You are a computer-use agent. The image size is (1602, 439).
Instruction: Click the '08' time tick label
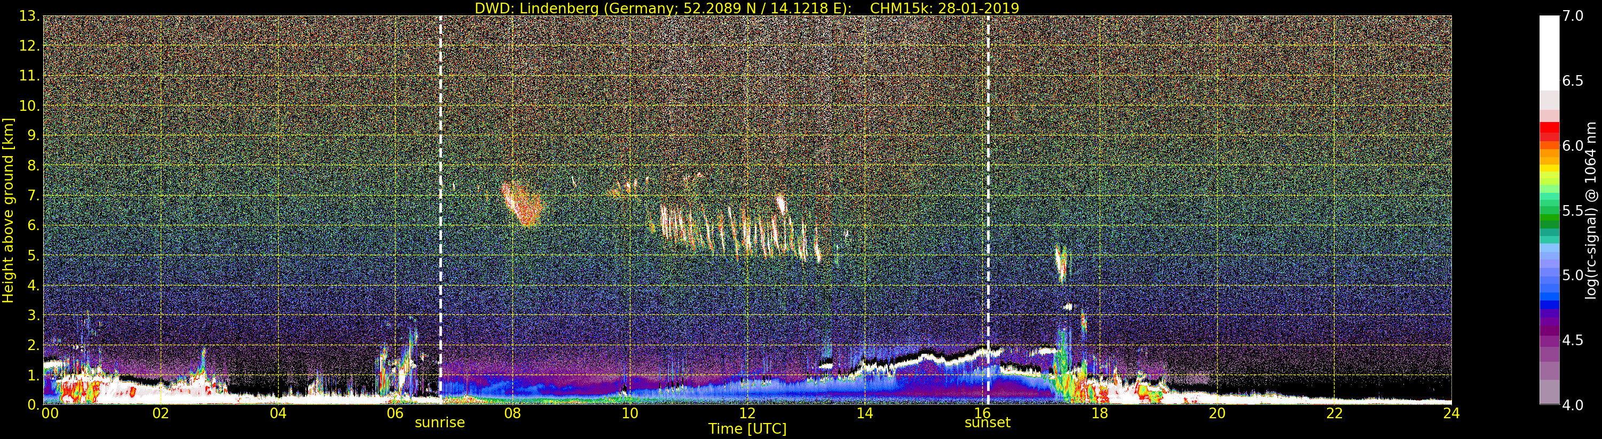(x=512, y=413)
